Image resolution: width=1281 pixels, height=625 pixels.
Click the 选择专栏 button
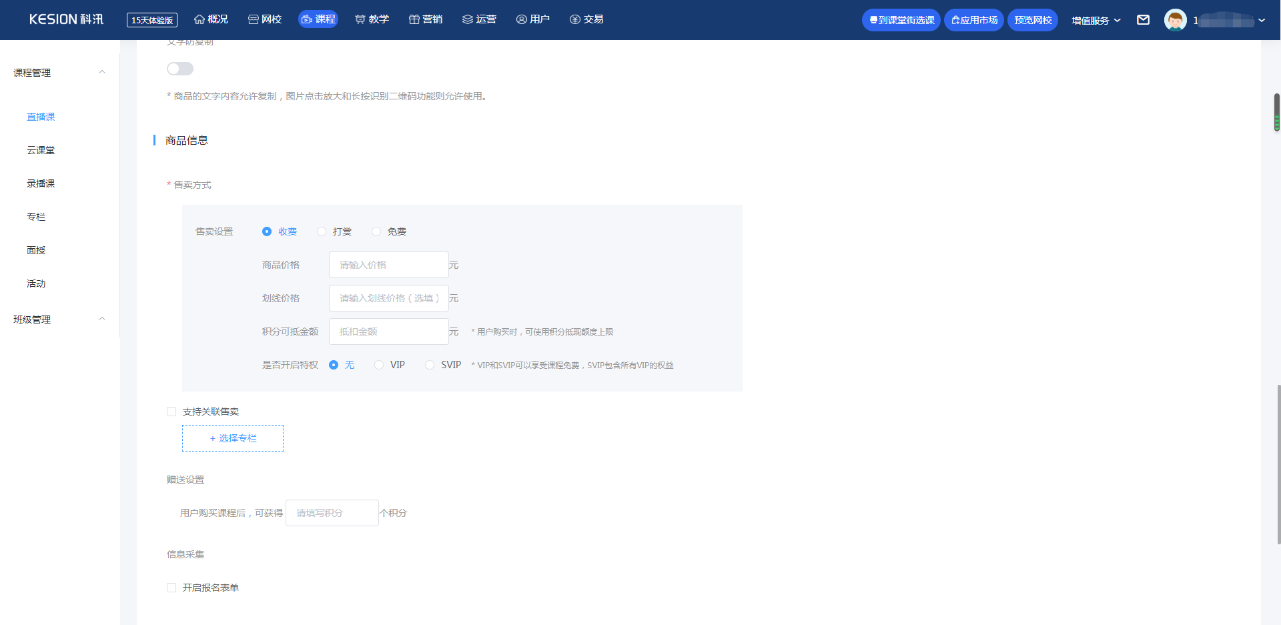coord(233,438)
